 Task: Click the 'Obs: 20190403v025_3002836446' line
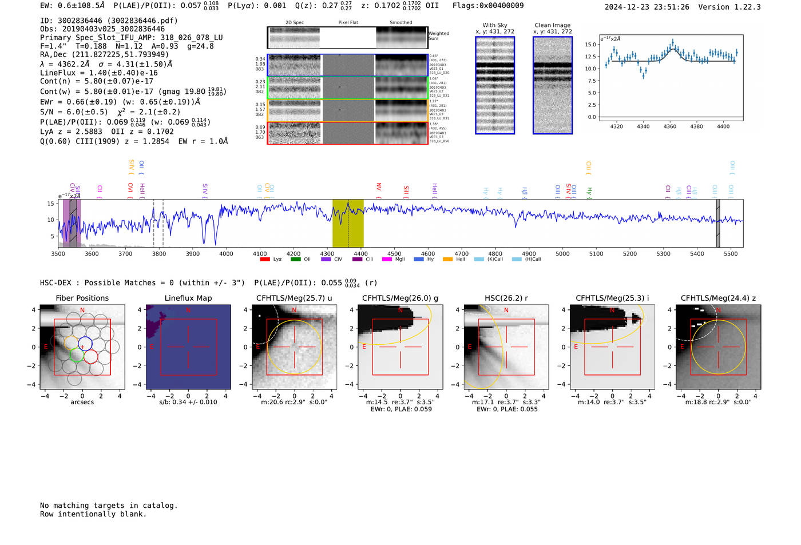(x=102, y=29)
